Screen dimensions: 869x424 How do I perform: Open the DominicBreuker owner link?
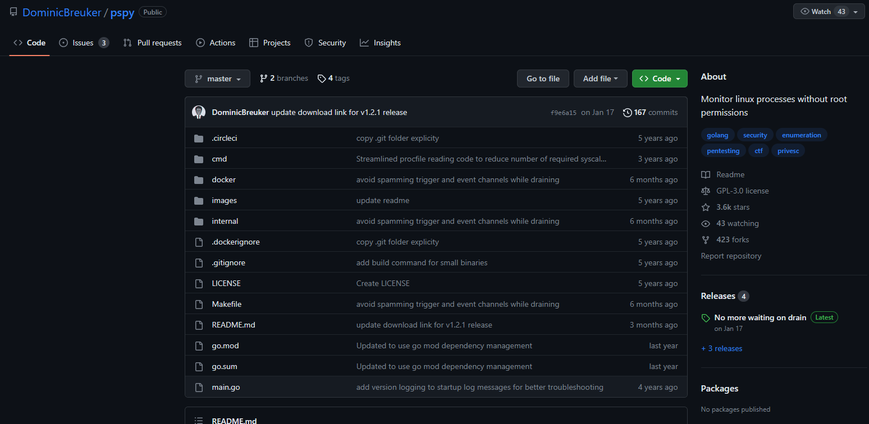point(62,12)
